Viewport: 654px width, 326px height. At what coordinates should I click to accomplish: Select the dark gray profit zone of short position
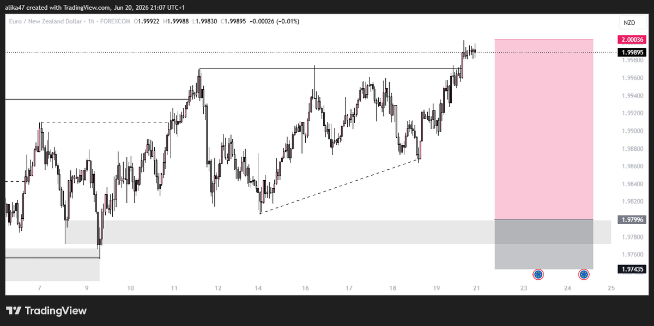(543, 244)
